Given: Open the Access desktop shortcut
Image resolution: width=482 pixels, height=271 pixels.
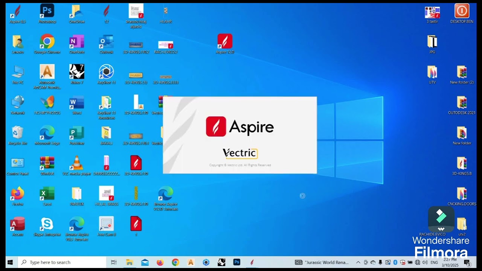Looking at the screenshot, I should (x=17, y=227).
